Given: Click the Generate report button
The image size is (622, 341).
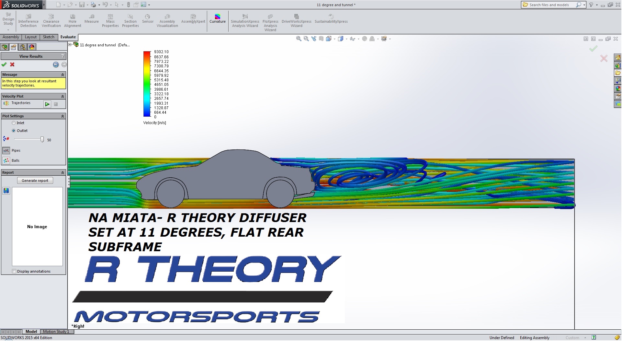Looking at the screenshot, I should 35,181.
